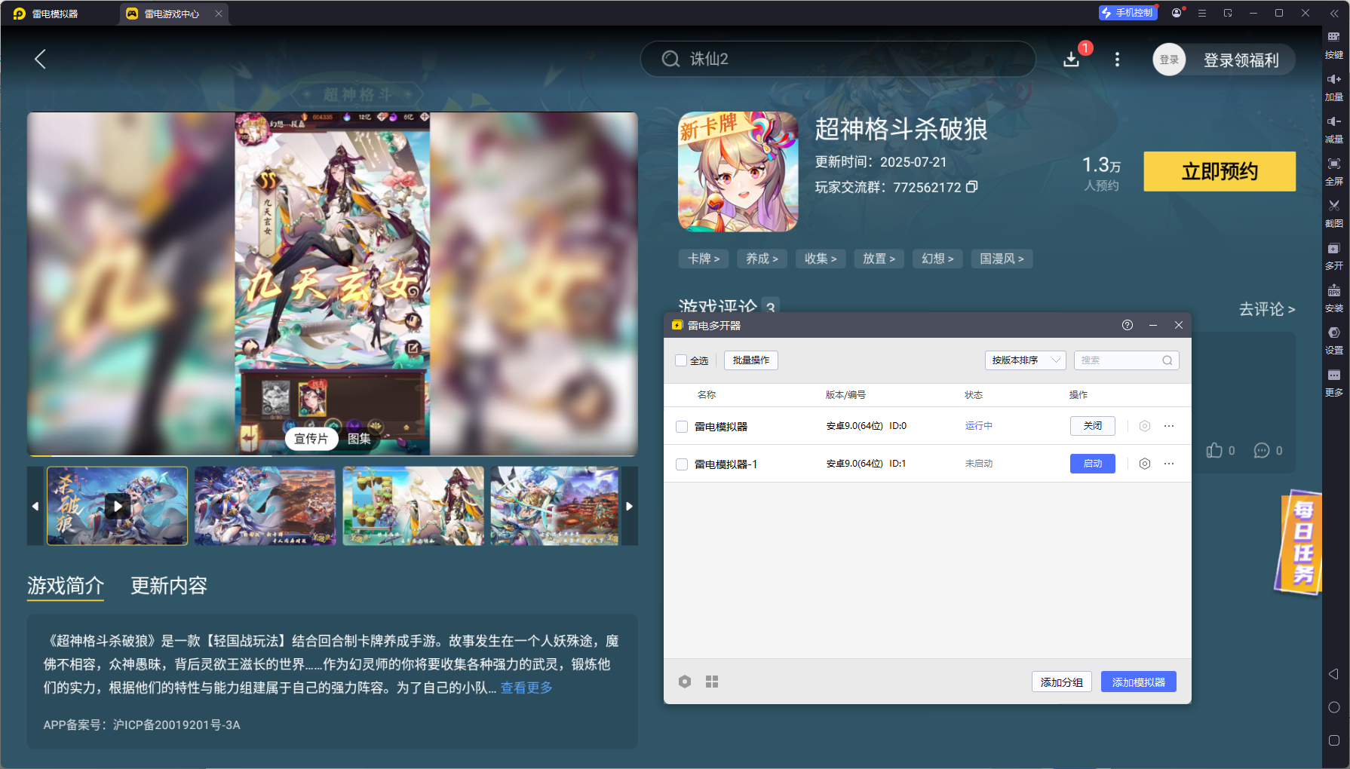Focus the 诛仙2 search field
The width and height of the screenshot is (1350, 769).
tap(838, 59)
